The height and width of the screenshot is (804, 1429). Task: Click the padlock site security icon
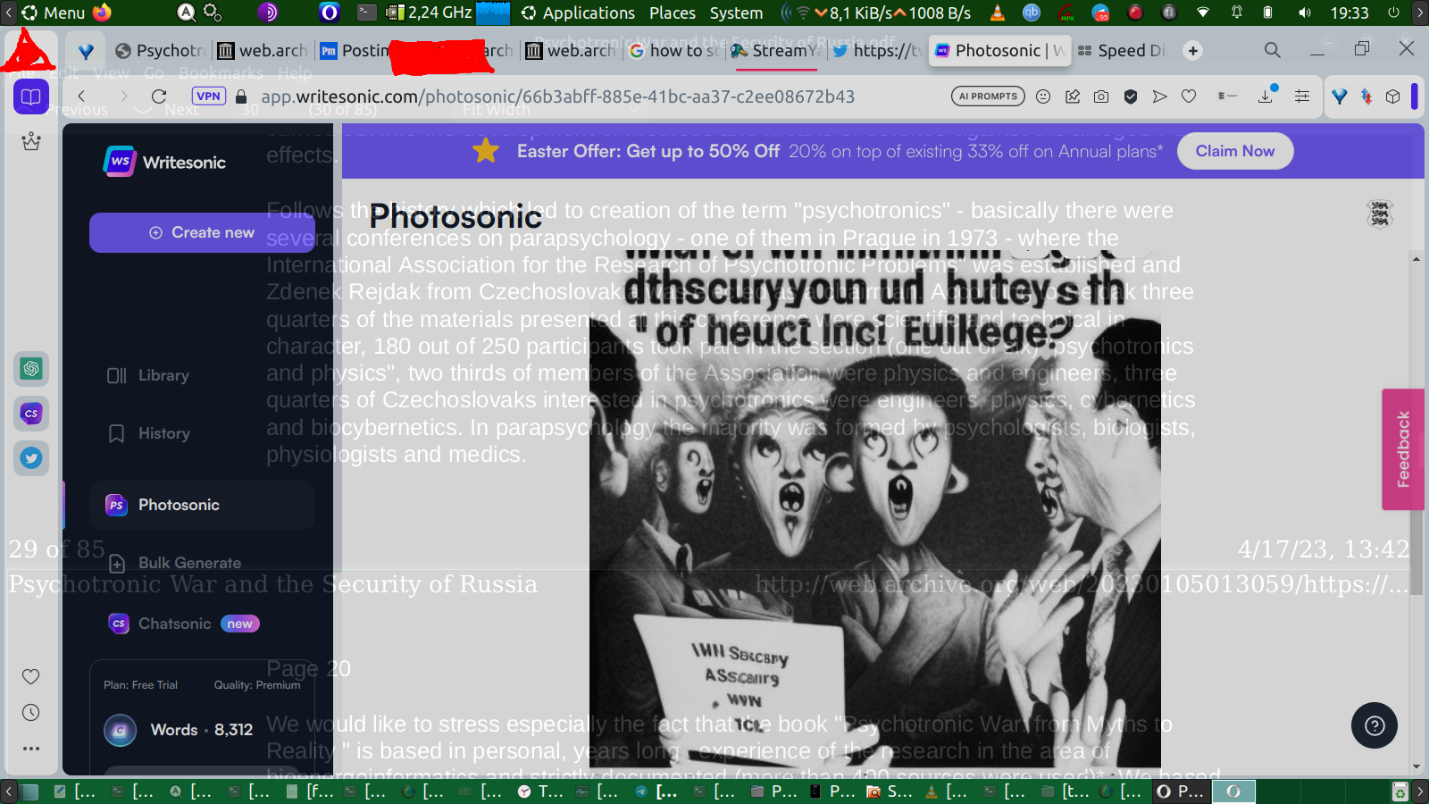point(241,96)
